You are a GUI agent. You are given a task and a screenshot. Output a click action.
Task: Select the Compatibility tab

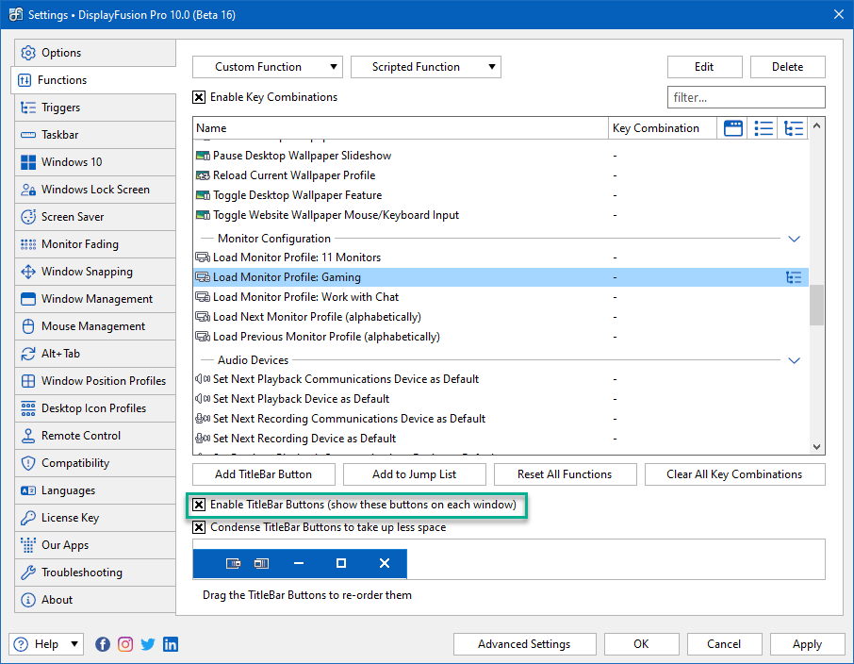(x=95, y=463)
